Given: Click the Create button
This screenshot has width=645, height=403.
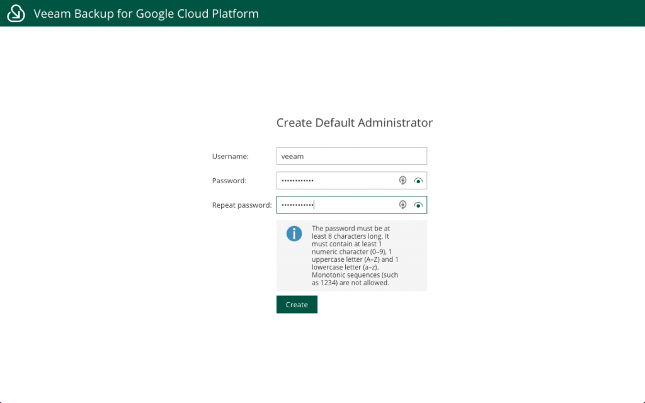Looking at the screenshot, I should tap(297, 304).
